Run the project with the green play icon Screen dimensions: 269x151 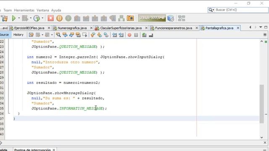point(14,18)
